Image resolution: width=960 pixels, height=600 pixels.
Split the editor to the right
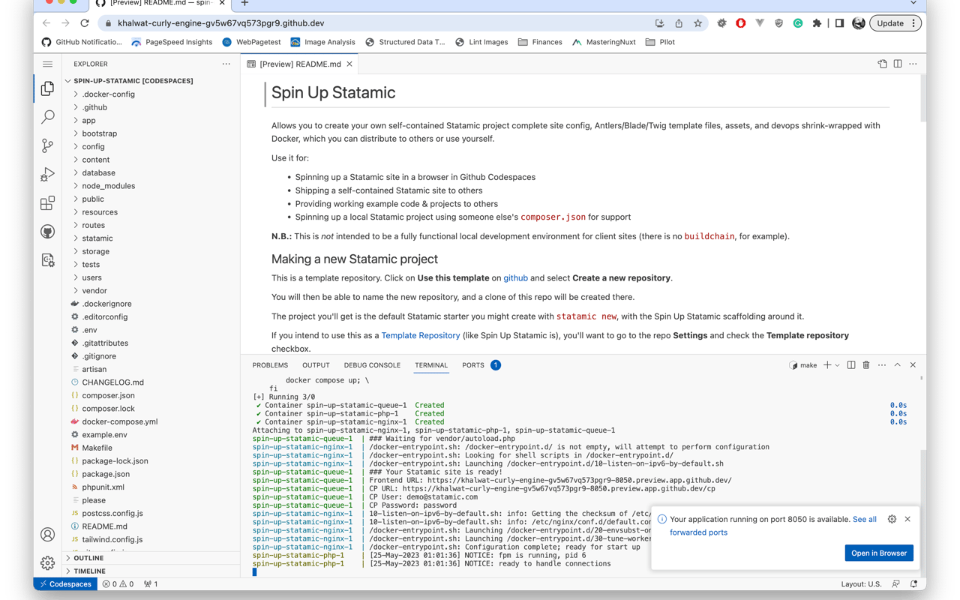point(898,64)
